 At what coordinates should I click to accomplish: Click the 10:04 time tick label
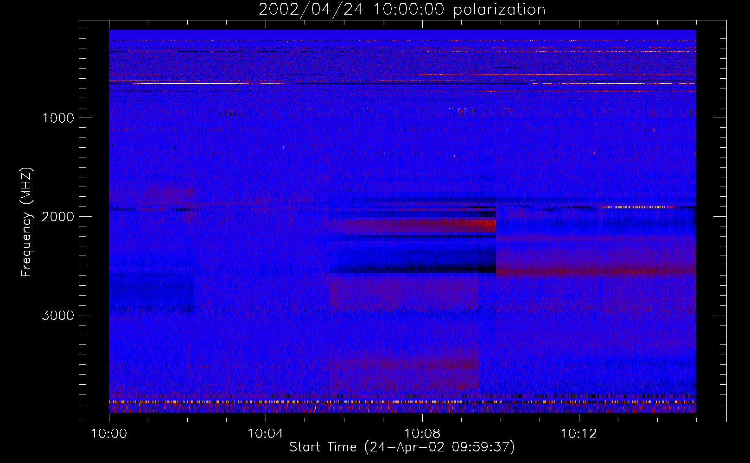266,434
